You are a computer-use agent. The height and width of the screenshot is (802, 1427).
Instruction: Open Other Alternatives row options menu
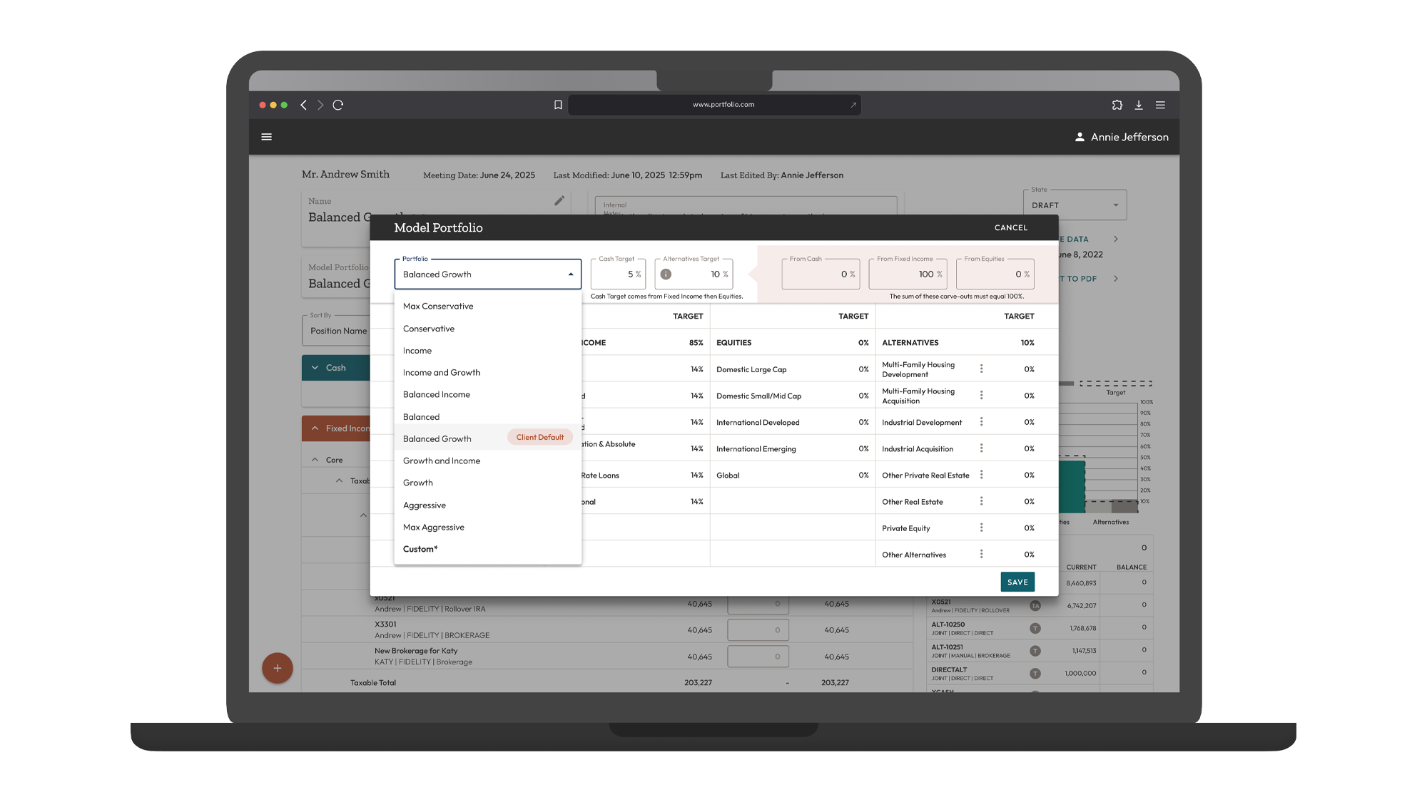click(x=981, y=554)
